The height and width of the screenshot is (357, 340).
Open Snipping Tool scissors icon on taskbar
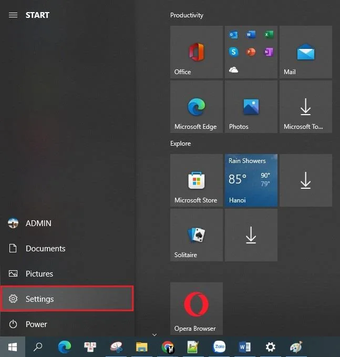[x=116, y=347]
